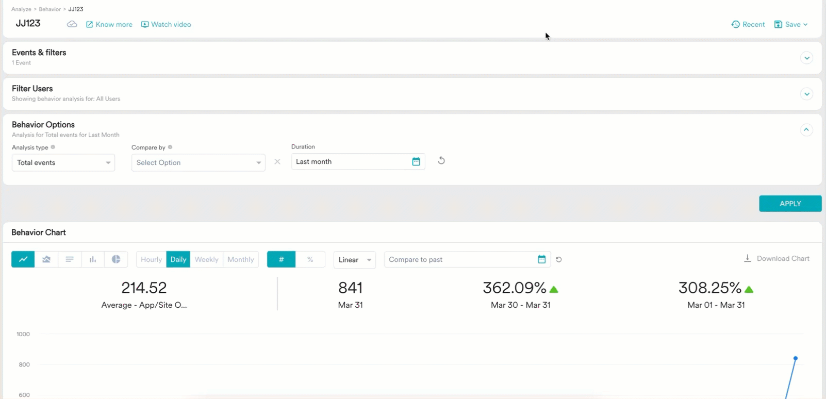Open the Watch video link
The width and height of the screenshot is (826, 399).
[166, 24]
